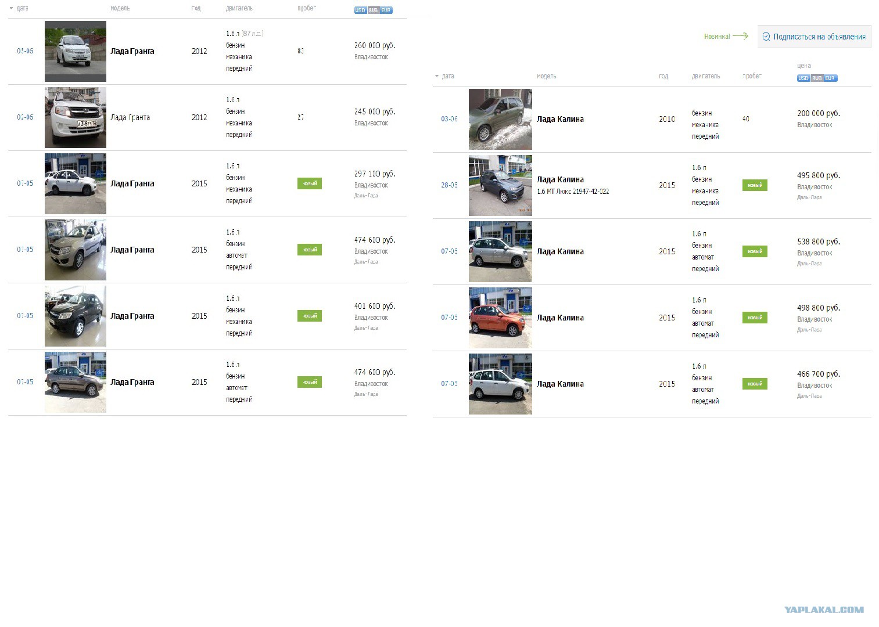Sort Лада Калина table by двигатель header
Viewport: 879px width, 627px height.
click(x=706, y=76)
